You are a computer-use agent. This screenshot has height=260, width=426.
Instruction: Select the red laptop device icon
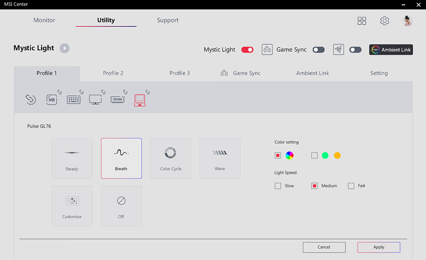click(x=140, y=100)
